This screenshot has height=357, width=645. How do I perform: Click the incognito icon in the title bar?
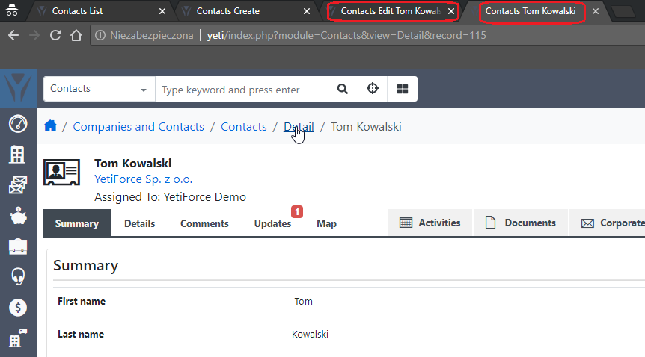12,10
